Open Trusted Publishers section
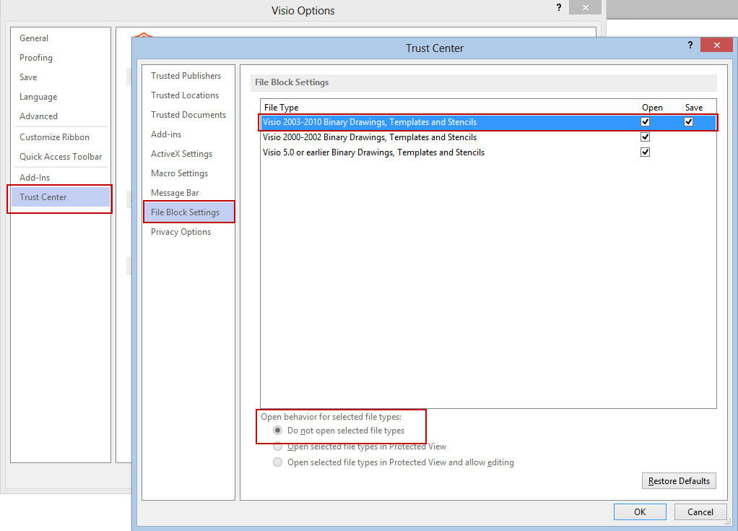Viewport: 738px width, 531px height. pos(186,76)
